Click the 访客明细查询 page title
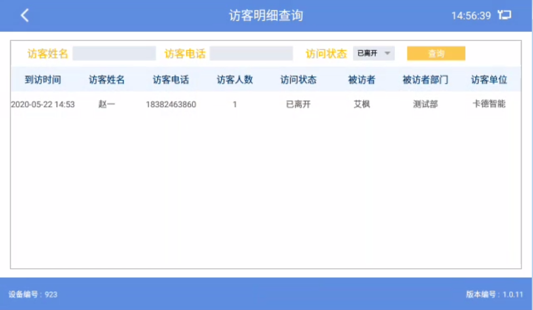The image size is (533, 310). click(x=266, y=15)
